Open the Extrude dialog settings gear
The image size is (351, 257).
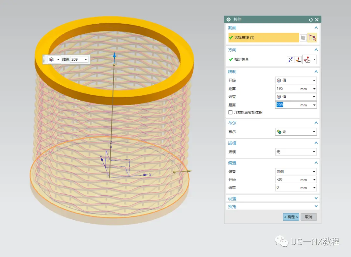click(228, 19)
